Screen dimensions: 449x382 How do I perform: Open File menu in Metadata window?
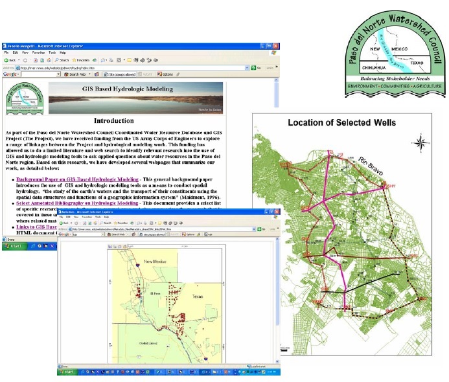tap(62, 217)
